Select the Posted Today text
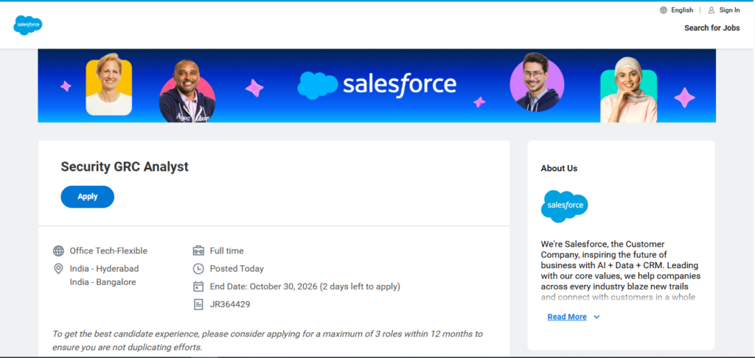Screen dimensions: 755x358 (237, 268)
